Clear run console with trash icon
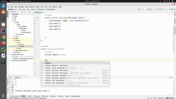 13,92
